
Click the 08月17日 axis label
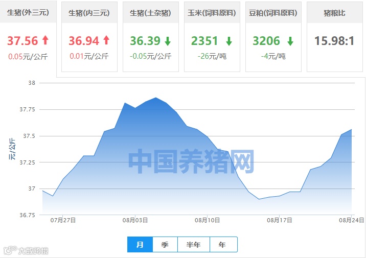[x=280, y=220]
